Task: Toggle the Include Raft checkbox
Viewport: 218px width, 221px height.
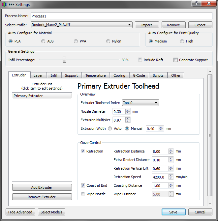Action: point(140,60)
